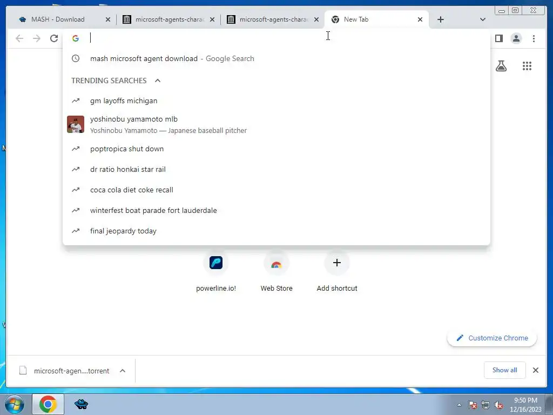This screenshot has height=415, width=553.
Task: Switch to first microsoft-agents-charac tab
Action: pyautogui.click(x=169, y=19)
